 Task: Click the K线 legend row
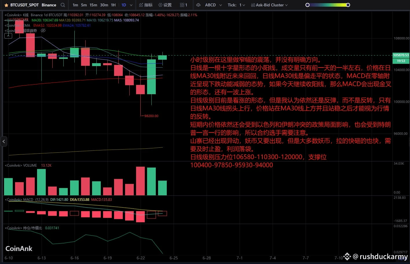(101, 15)
